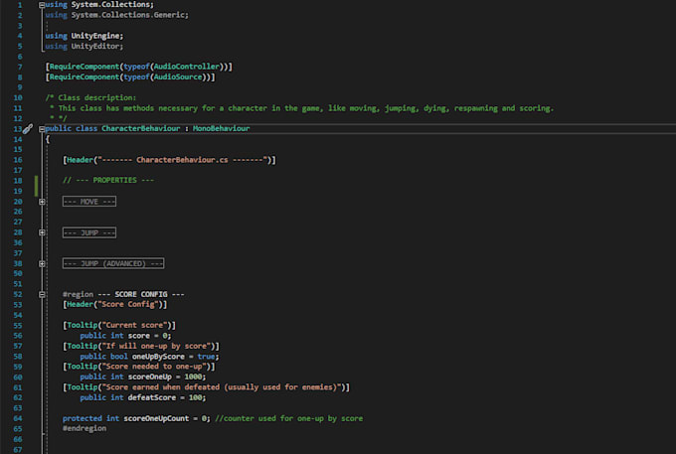Screen dimensions: 676x454
Task: Collapse the SCORE CONFIG region
Action: click(x=42, y=295)
